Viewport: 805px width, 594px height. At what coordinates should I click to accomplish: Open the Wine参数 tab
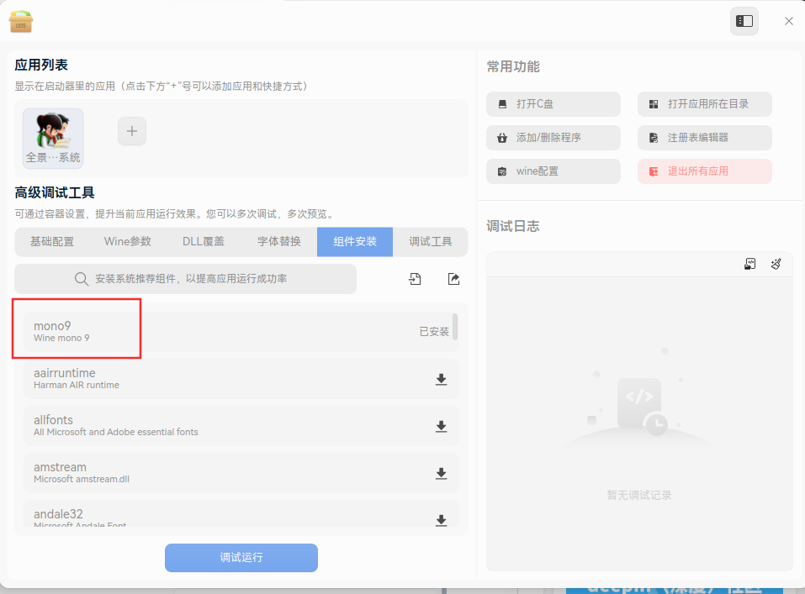tap(127, 242)
